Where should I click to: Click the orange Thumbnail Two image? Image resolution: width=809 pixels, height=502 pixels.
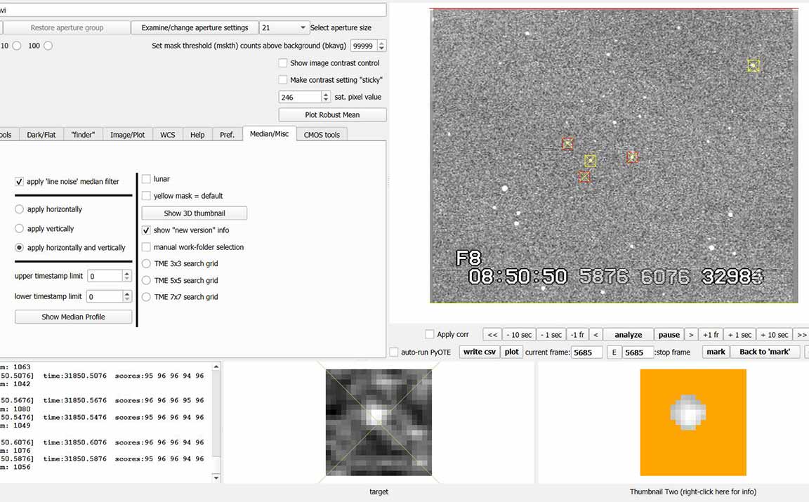point(693,422)
